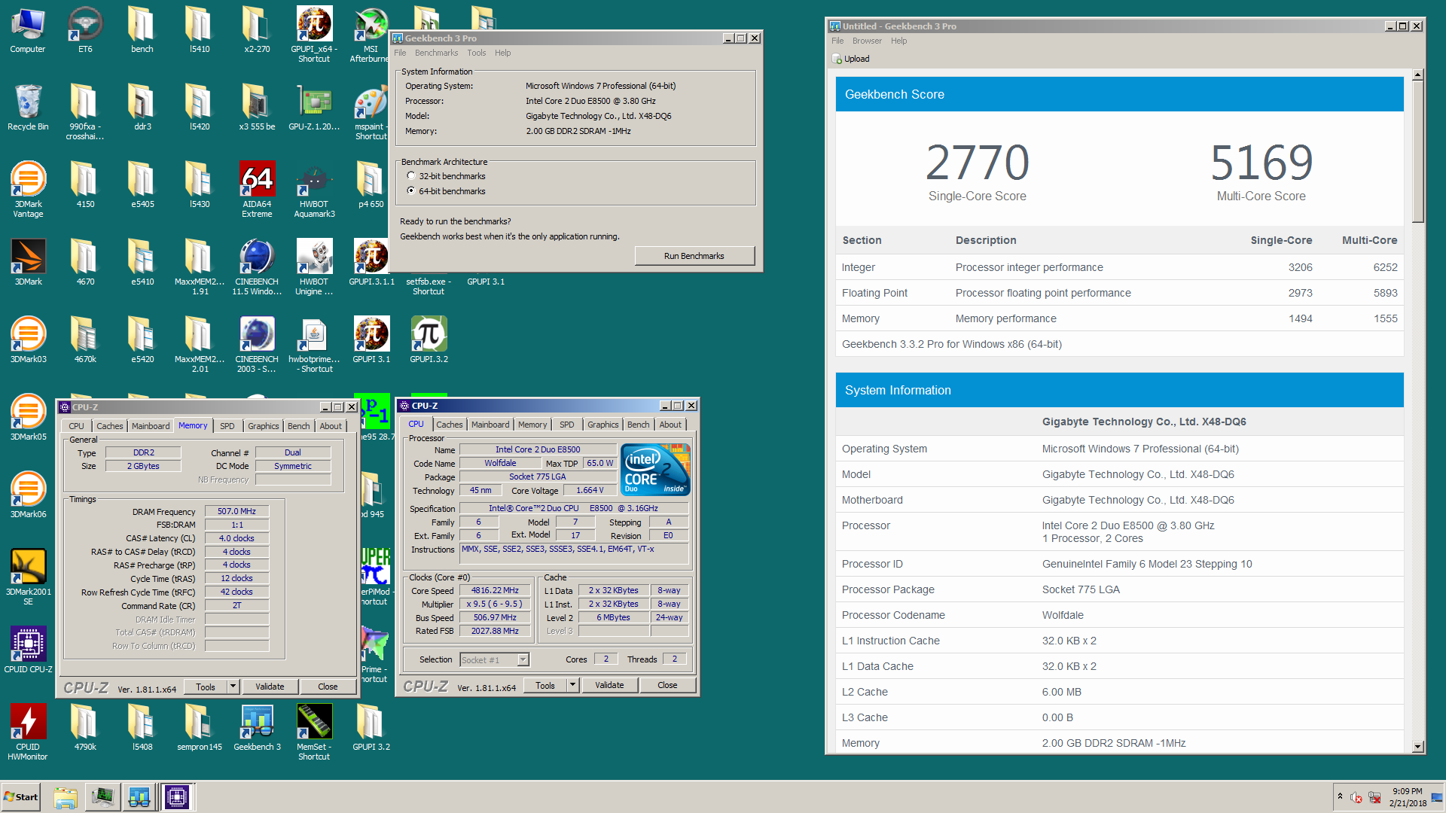This screenshot has width=1446, height=813.
Task: Open AIDA64 Extreme icon
Action: [x=257, y=190]
